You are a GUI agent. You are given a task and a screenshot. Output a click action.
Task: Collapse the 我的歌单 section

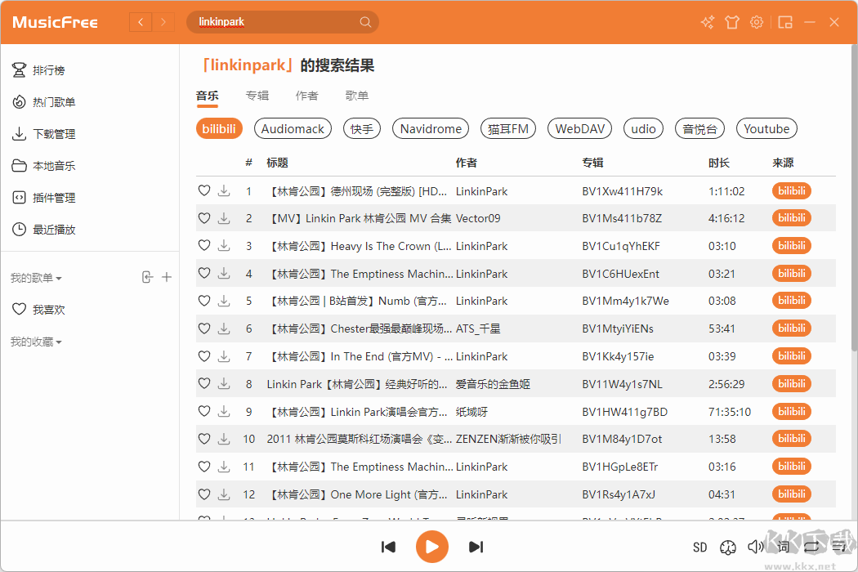(36, 279)
